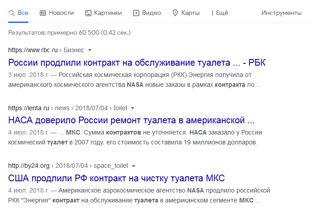The height and width of the screenshot is (211, 309).
Task: Expand the dropdown arrow next to rbc.ru Бизнес
Action: [90, 50]
